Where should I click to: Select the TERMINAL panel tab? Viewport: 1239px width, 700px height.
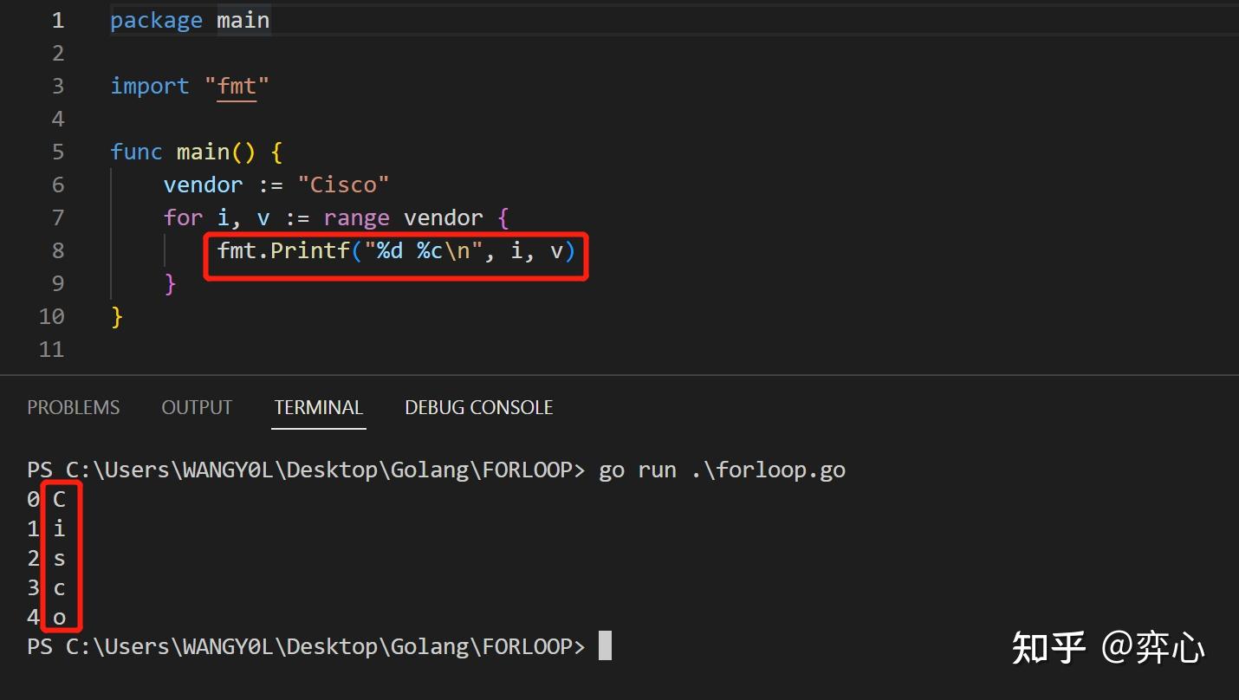point(319,407)
